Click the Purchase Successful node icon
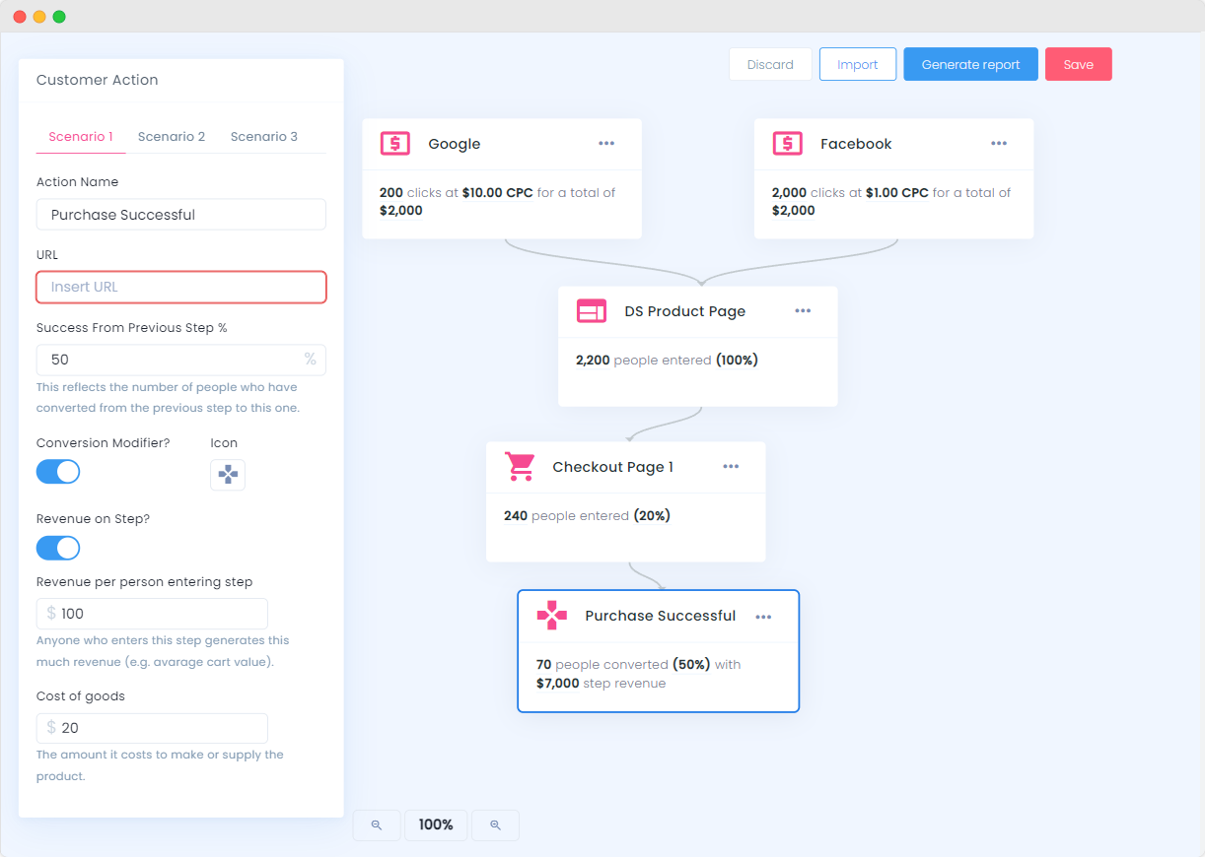 [x=552, y=616]
